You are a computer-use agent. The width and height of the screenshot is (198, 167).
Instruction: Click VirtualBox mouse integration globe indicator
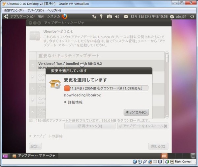point(167,162)
